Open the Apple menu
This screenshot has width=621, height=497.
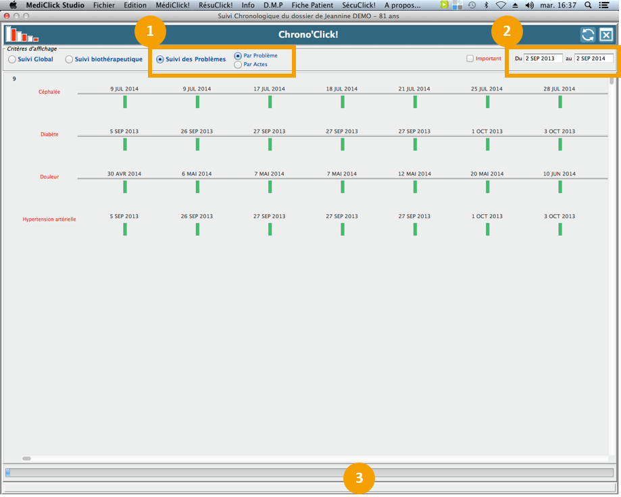click(x=13, y=5)
